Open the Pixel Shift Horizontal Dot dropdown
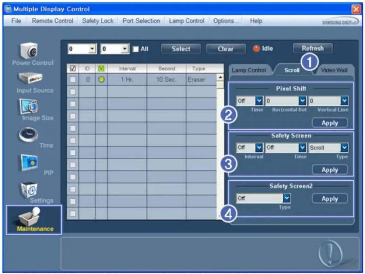The height and width of the screenshot is (274, 365). point(302,101)
